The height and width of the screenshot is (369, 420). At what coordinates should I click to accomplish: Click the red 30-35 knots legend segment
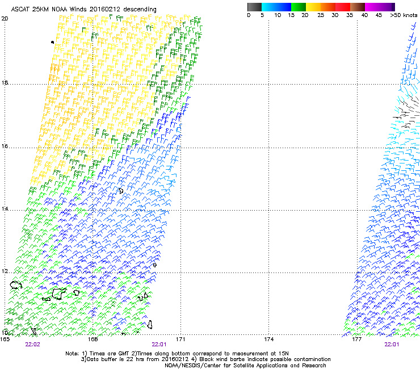pos(343,7)
